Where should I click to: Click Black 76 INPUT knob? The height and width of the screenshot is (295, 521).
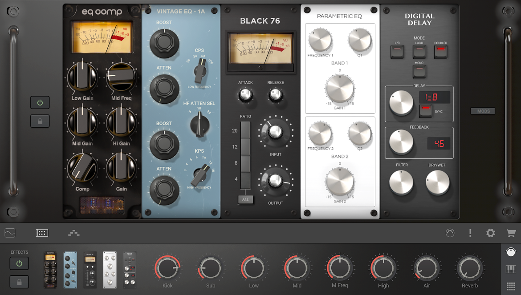[276, 132]
